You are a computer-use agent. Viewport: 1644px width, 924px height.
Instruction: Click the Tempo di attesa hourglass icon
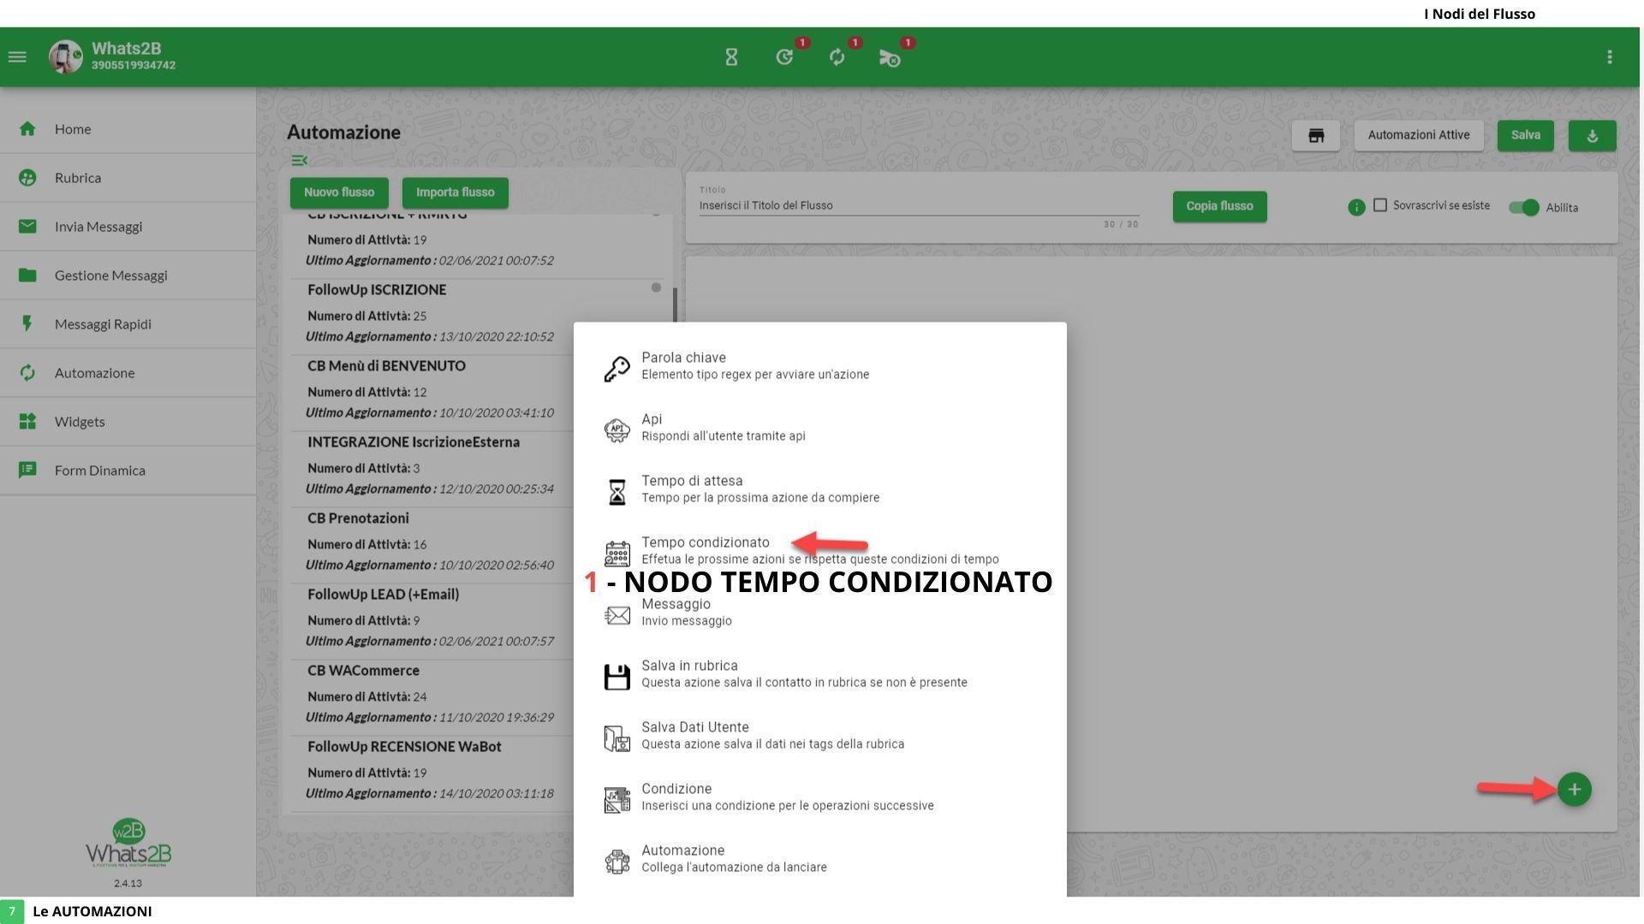[616, 492]
